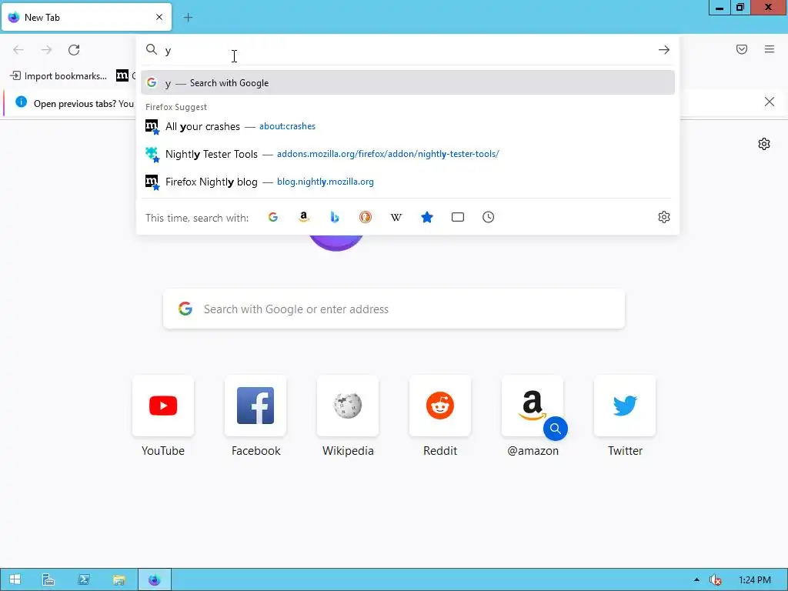This screenshot has width=788, height=591.
Task: Click the muted volume tray icon
Action: pos(715,580)
